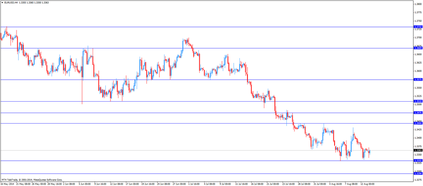Click the 21 Jul 00:00 time label
This screenshot has width=423, height=186.
point(273,184)
